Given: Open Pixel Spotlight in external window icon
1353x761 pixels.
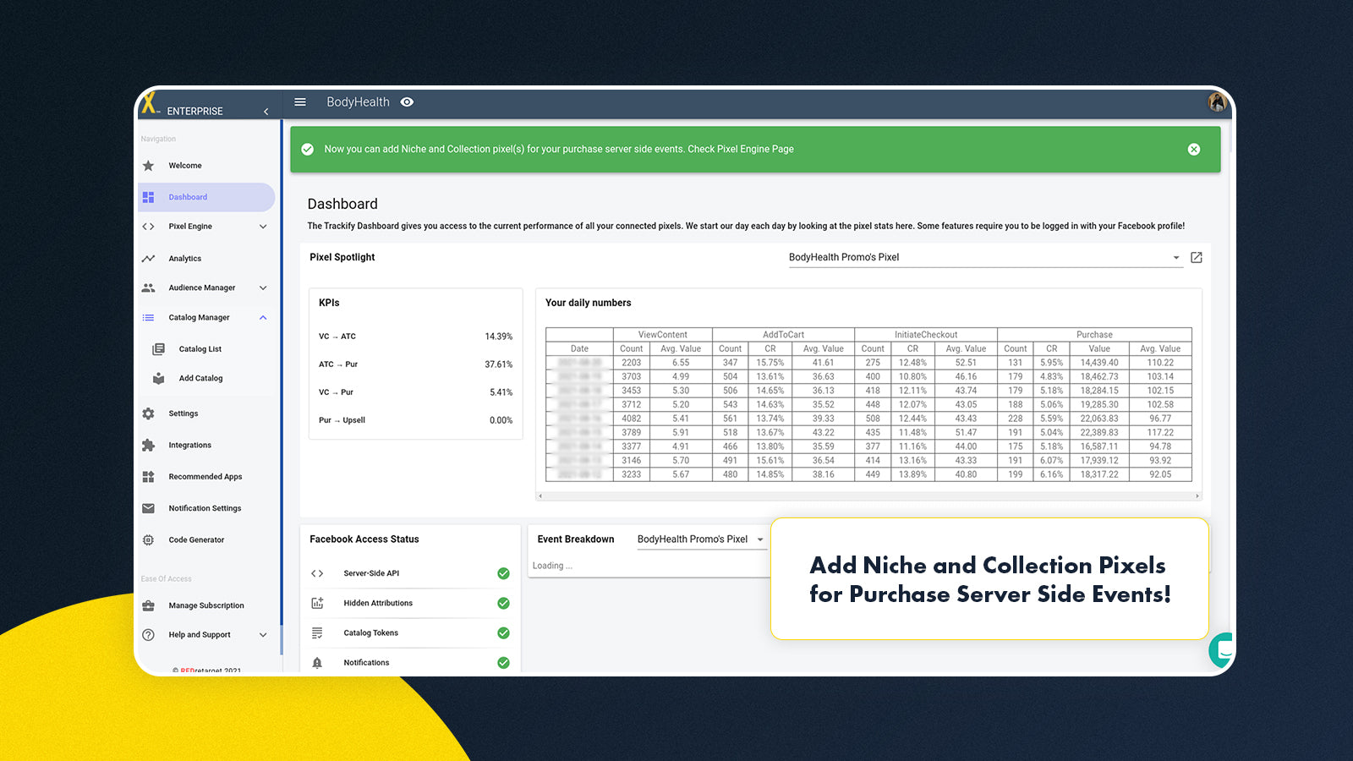Looking at the screenshot, I should (1196, 258).
